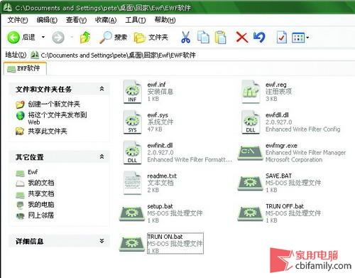Screen dimensions: 355x278
Task: Click the ewf.inf file name text
Action: (x=156, y=85)
